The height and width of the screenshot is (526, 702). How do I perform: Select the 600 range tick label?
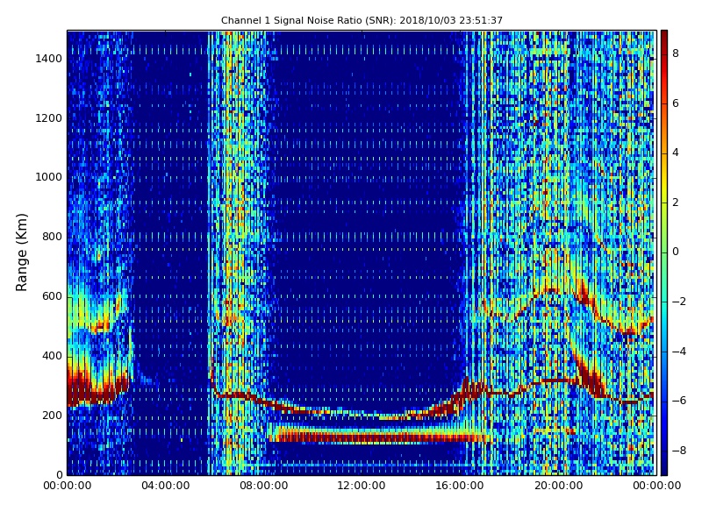(x=52, y=296)
